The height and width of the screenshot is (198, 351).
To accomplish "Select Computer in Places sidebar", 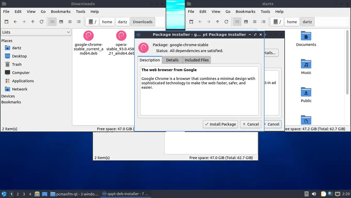I will click(21, 73).
